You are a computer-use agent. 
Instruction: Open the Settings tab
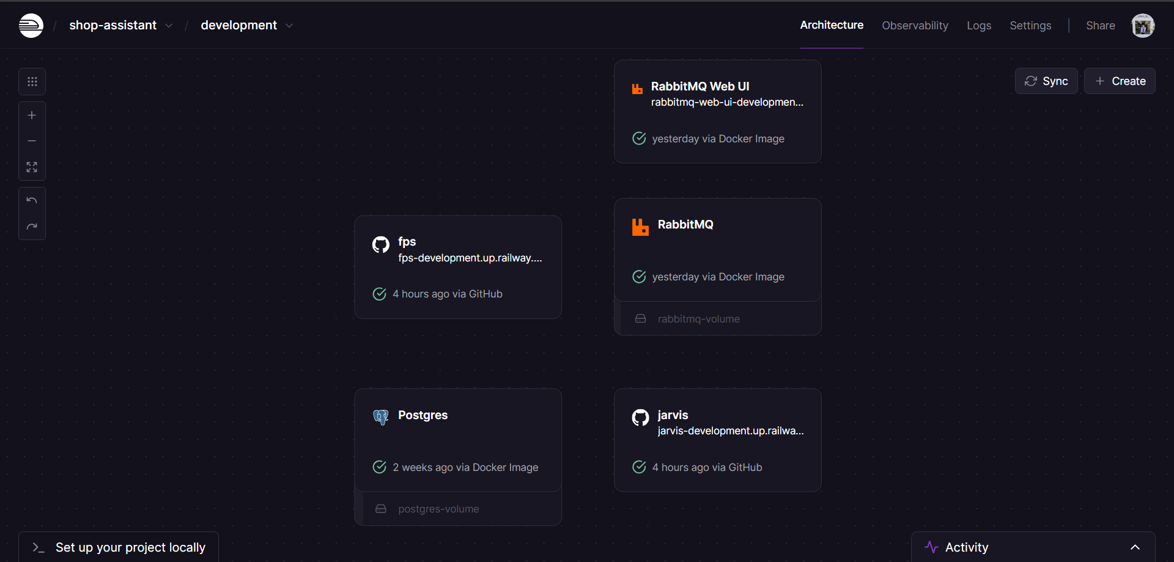pyautogui.click(x=1030, y=26)
